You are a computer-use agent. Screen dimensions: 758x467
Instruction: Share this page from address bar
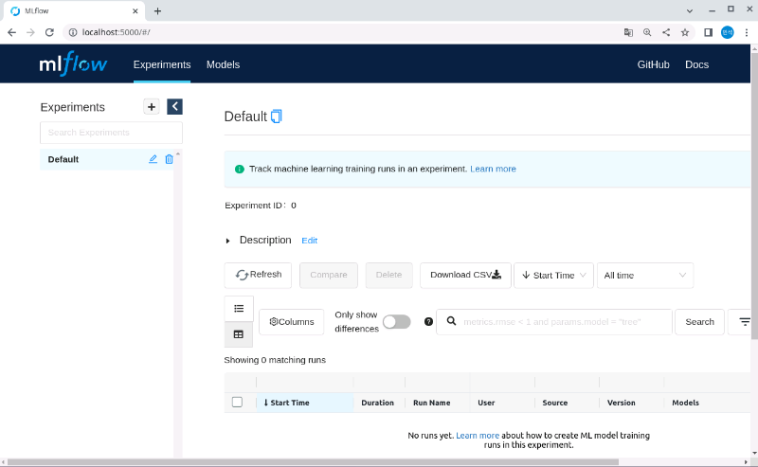tap(666, 32)
